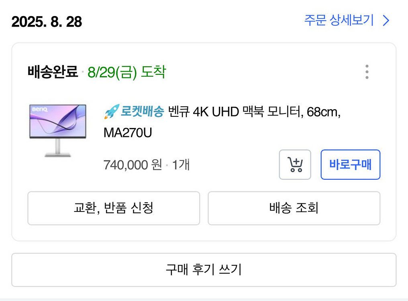Open 교환, 반품 신청 exchange and return request
The width and height of the screenshot is (408, 301).
(114, 208)
